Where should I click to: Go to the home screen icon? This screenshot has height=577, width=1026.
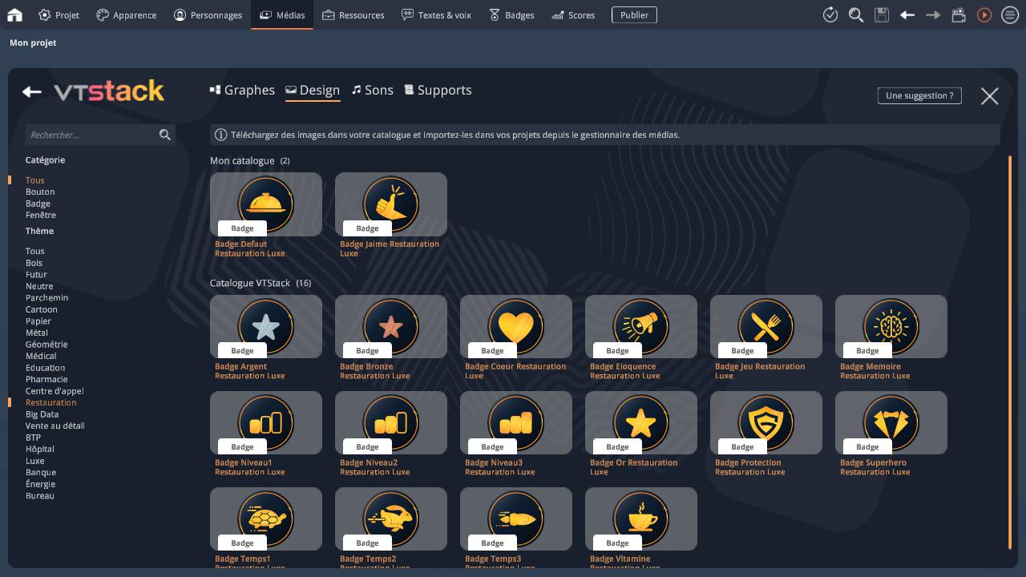point(14,14)
